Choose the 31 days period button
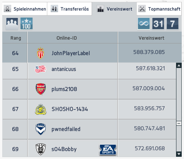This screenshot has width=184, height=159. coord(158,23)
